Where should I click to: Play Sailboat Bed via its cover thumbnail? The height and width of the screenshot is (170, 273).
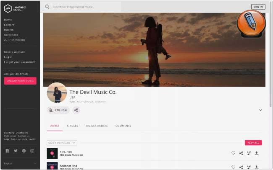52,166
